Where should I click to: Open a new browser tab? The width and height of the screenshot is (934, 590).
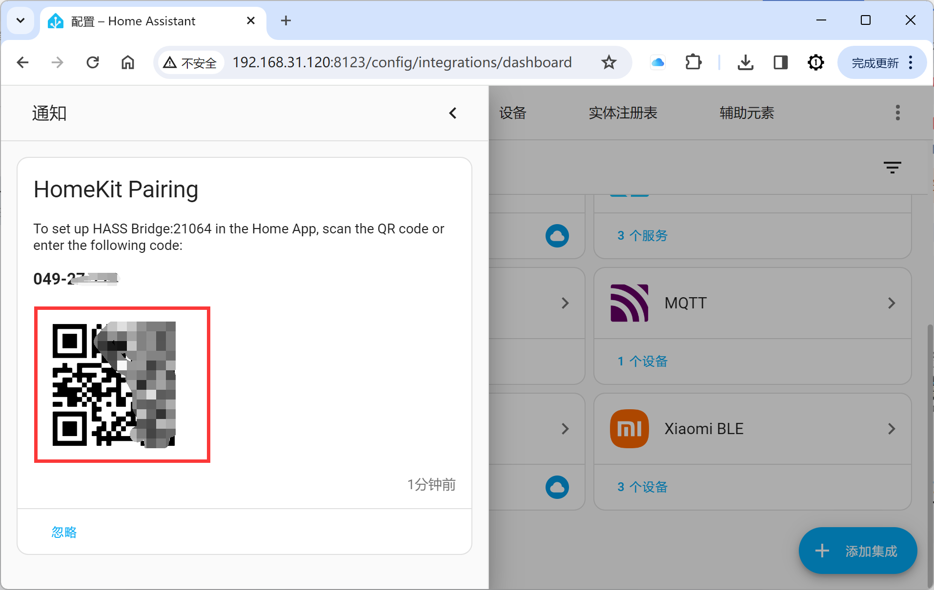(286, 20)
